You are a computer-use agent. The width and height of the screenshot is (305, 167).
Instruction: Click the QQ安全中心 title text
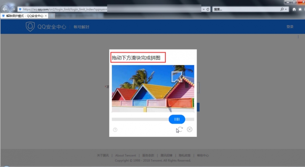52,27
